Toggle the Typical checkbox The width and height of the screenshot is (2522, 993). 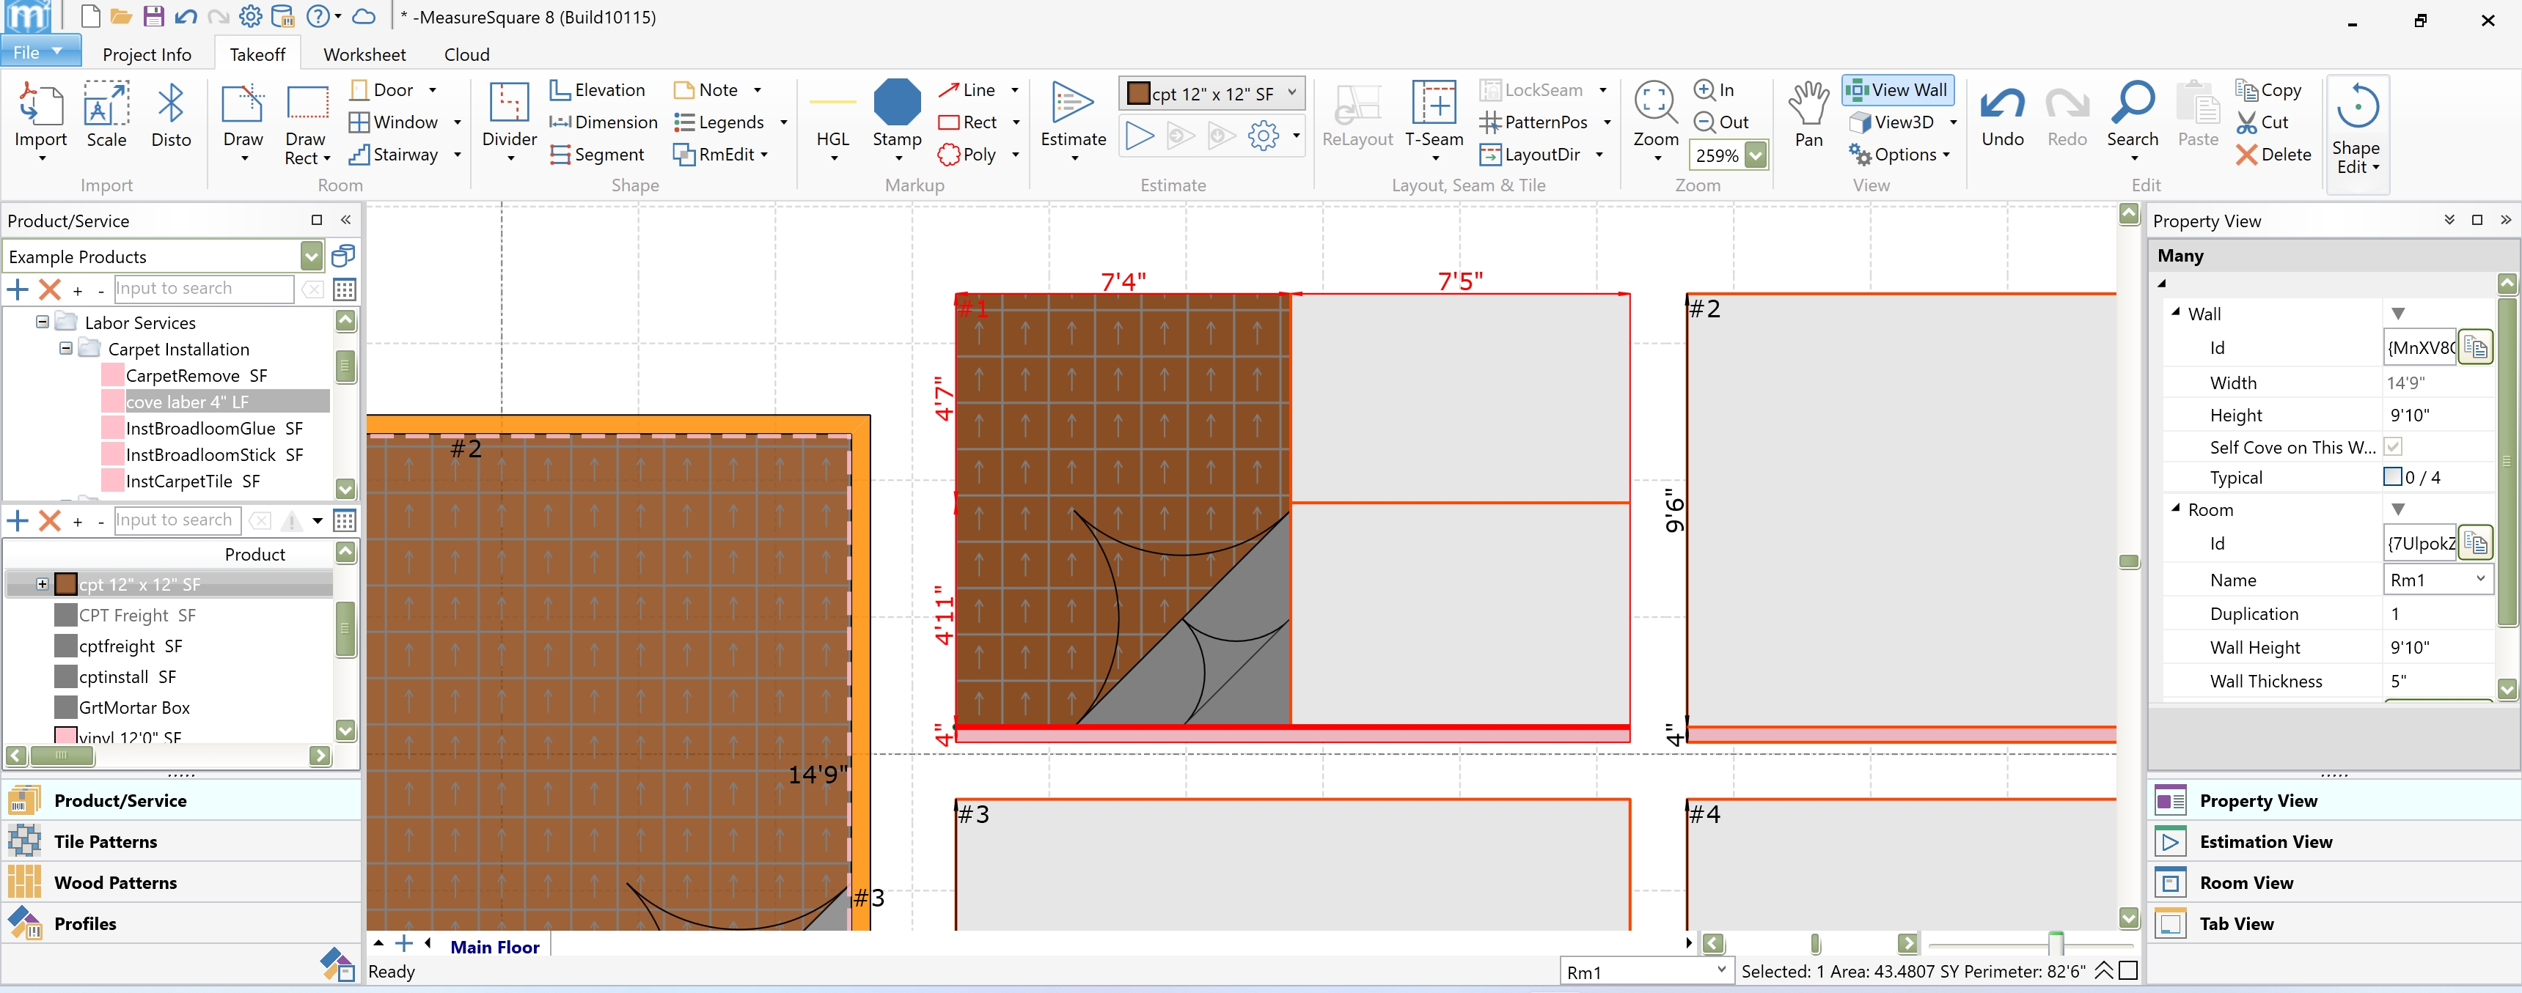(x=2391, y=477)
